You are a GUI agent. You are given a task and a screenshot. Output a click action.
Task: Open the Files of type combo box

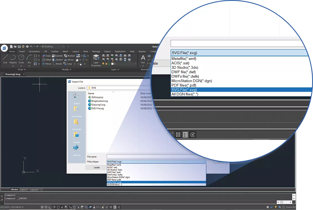coord(156,162)
